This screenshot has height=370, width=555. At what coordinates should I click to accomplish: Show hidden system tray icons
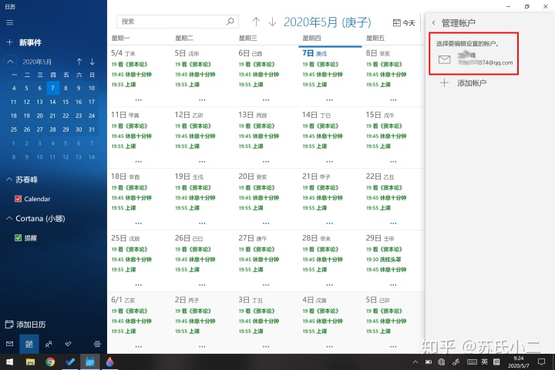(x=415, y=362)
